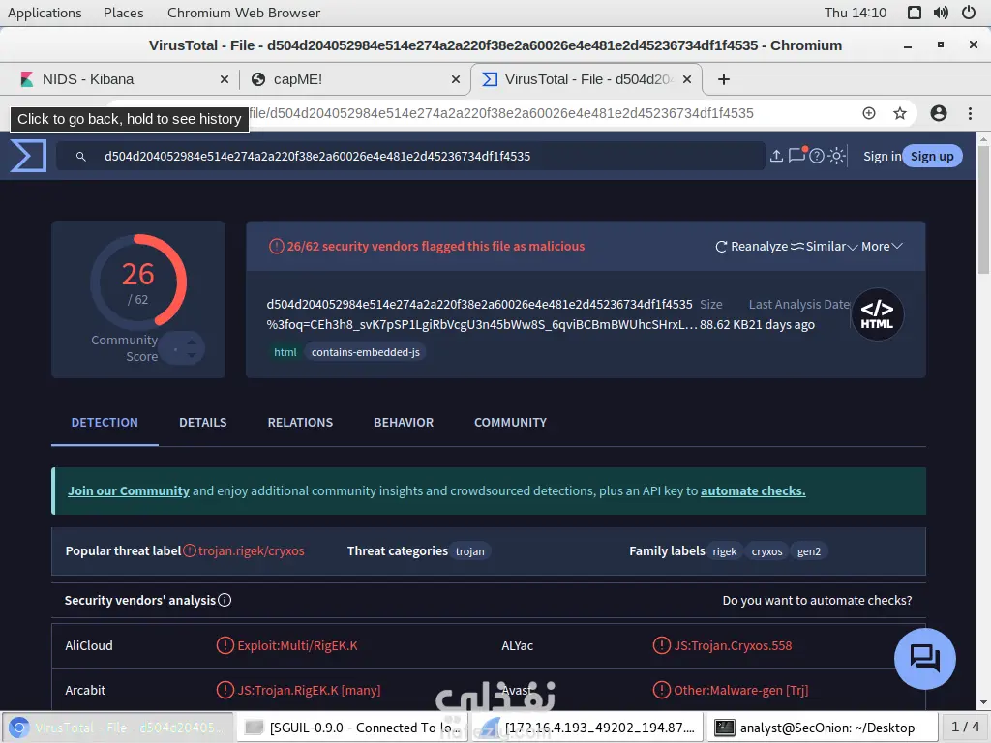Open the help question mark icon
991x743 pixels.
point(817,156)
